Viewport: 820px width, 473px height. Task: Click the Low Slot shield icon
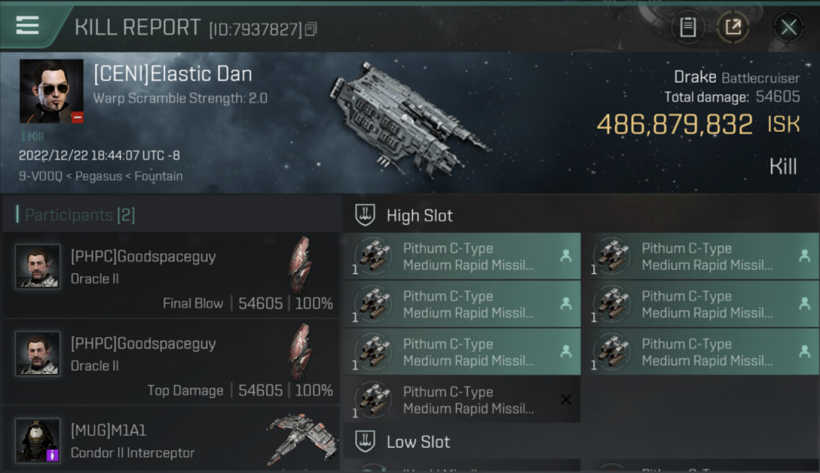pos(365,441)
